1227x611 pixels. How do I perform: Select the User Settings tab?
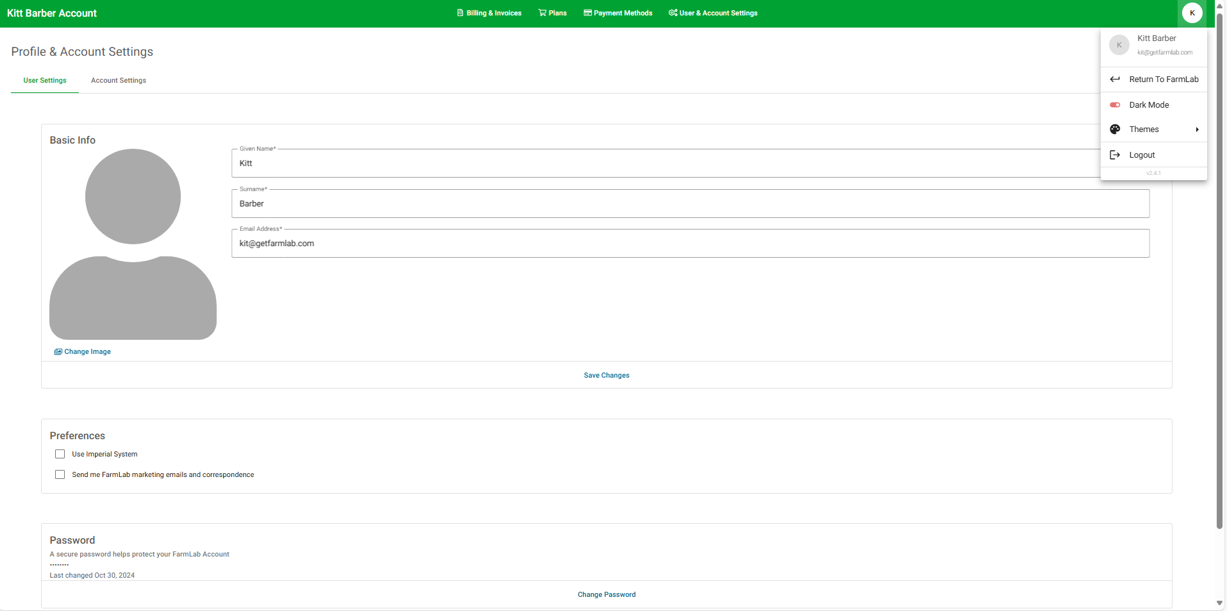click(45, 81)
